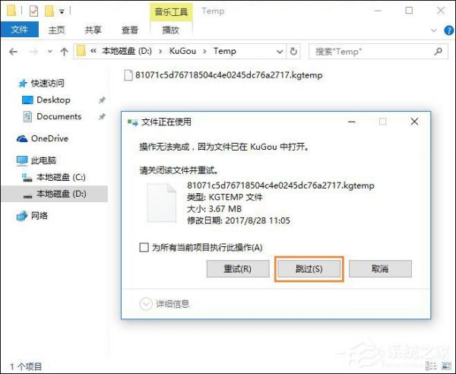Open the address bar history dropdown
Screen dimensions: 456x374
[280, 52]
